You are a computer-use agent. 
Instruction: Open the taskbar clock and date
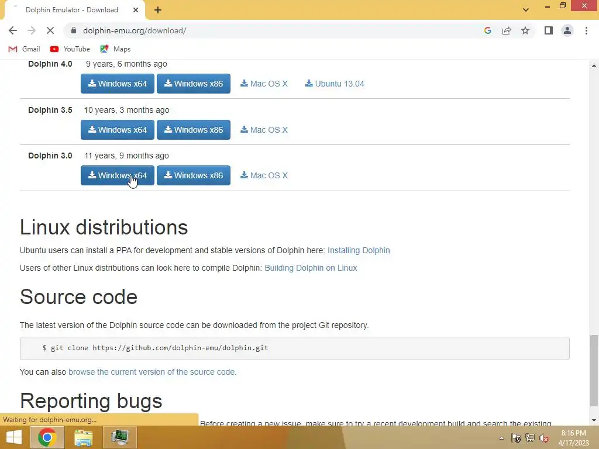click(x=574, y=438)
